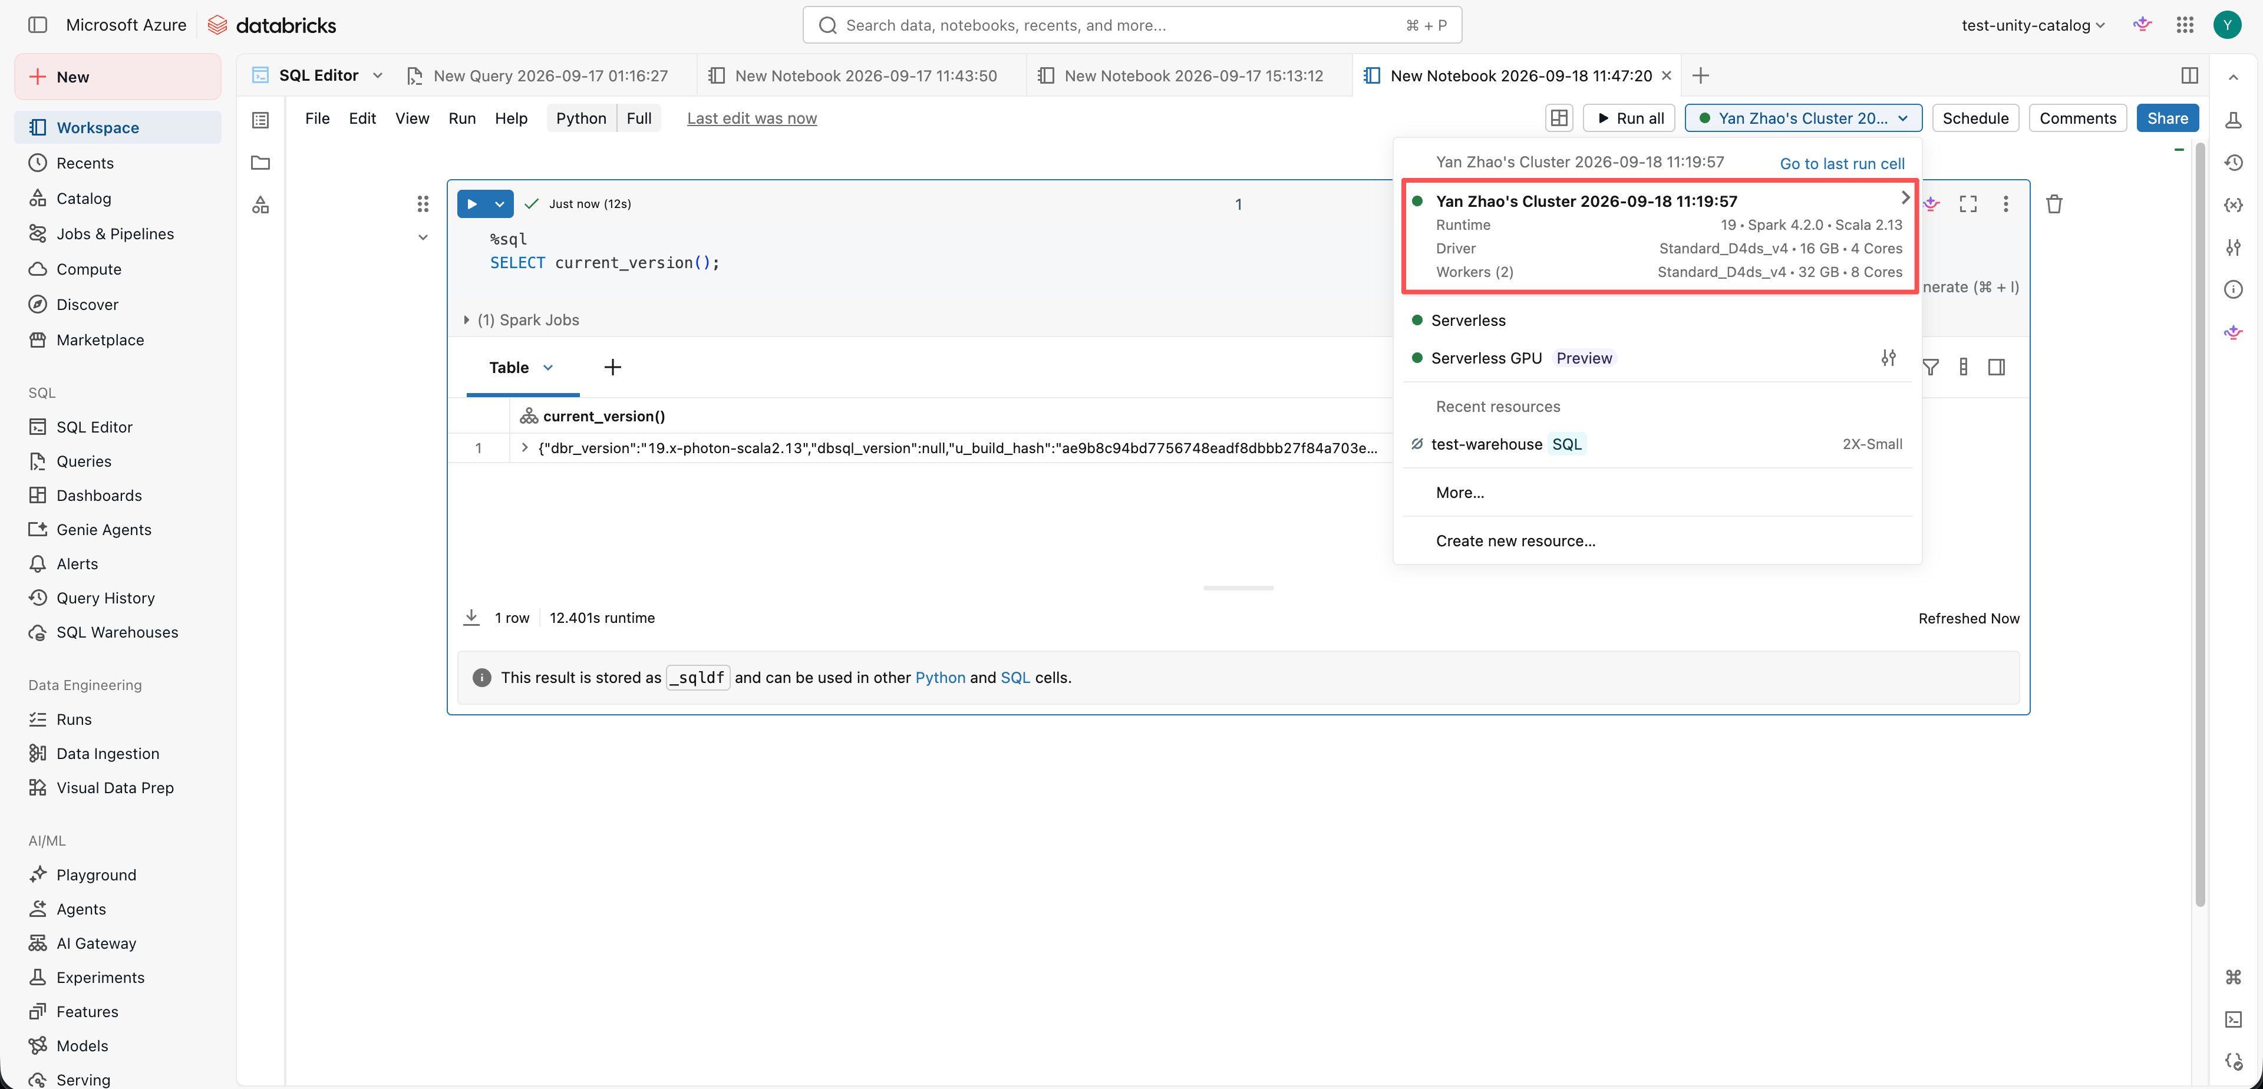
Task: Toggle the Full mode button
Action: pyautogui.click(x=639, y=118)
